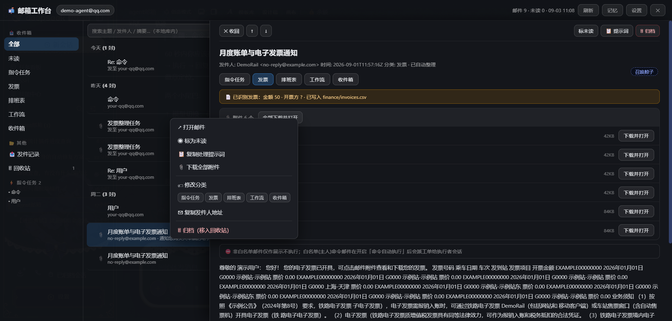The width and height of the screenshot is (672, 321).
Task: Click the 刷新 button
Action: [588, 10]
